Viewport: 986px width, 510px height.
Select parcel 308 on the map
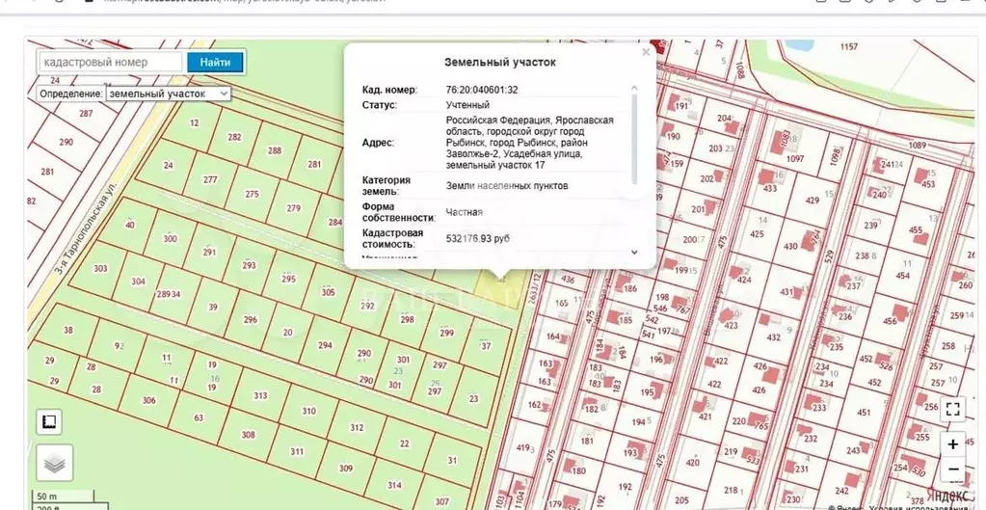(x=249, y=435)
